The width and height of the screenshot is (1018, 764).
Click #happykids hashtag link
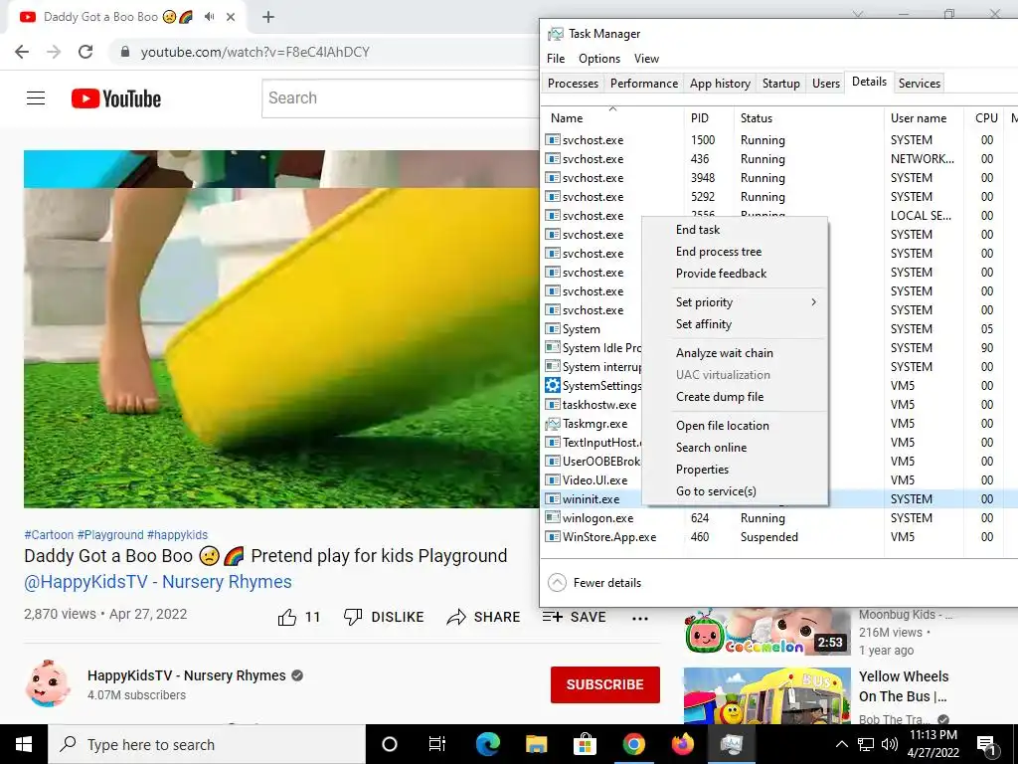177,534
